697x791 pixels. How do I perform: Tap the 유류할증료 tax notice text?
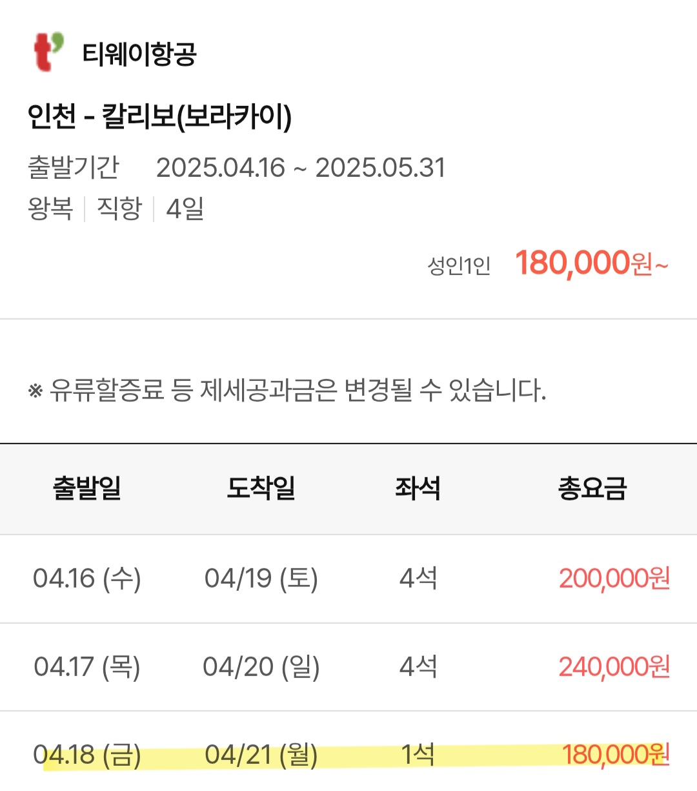(288, 390)
